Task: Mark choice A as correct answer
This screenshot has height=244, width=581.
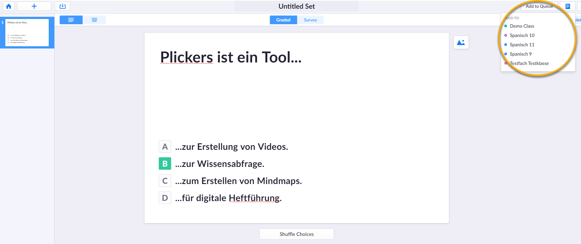Action: click(165, 146)
